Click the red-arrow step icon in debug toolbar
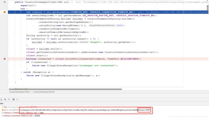 pos(5,99)
